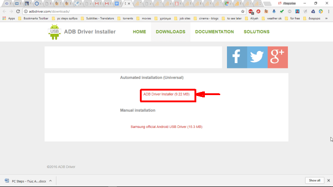Reload the page with the refresh icon

pyautogui.click(x=18, y=11)
